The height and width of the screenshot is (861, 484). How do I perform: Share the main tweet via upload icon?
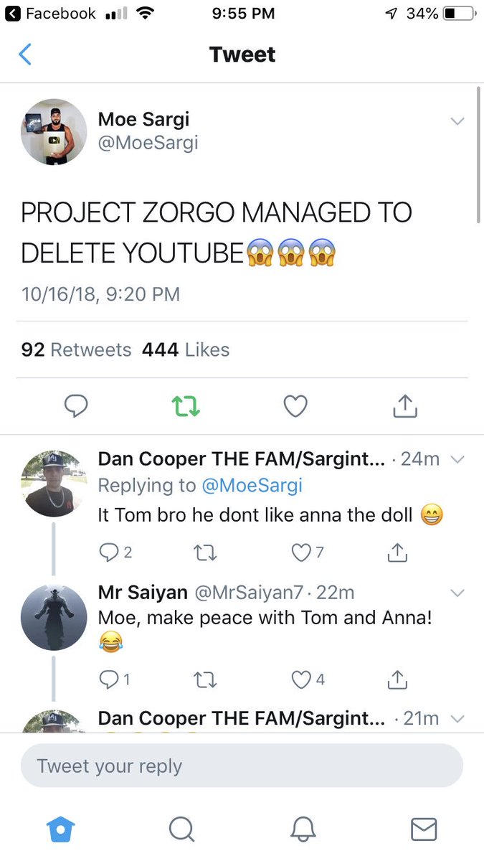click(x=405, y=405)
